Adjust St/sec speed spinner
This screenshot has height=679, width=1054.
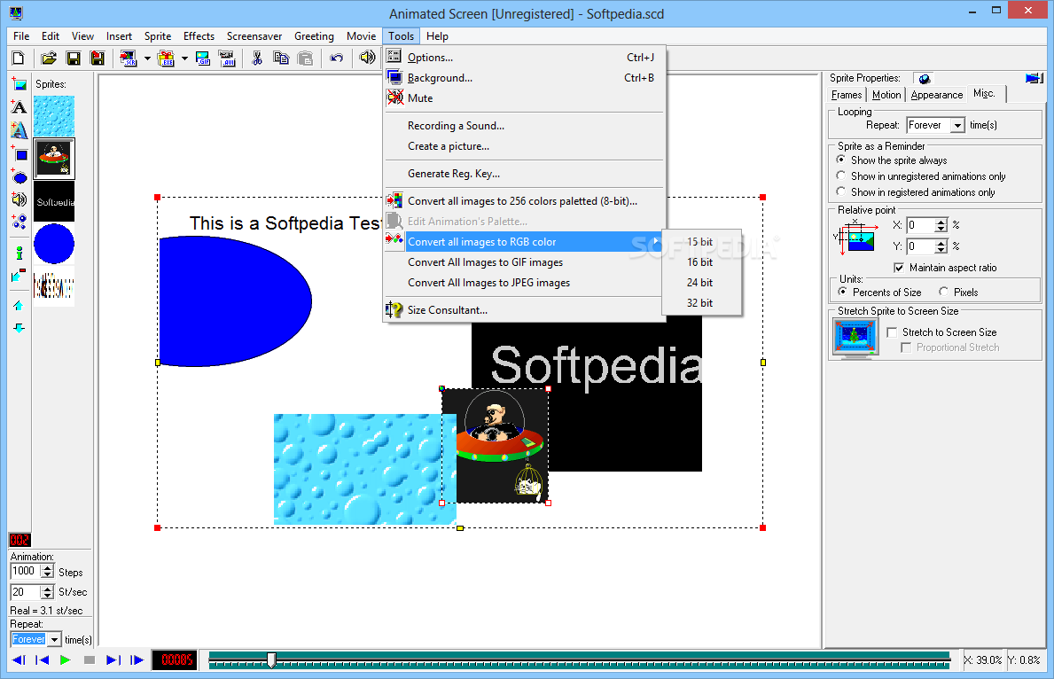(47, 592)
